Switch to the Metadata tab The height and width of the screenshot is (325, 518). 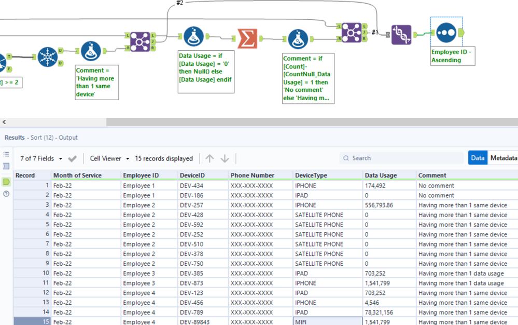tap(503, 158)
